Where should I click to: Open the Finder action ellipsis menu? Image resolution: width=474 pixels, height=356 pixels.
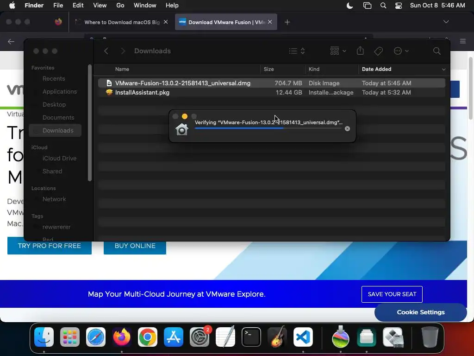click(401, 51)
